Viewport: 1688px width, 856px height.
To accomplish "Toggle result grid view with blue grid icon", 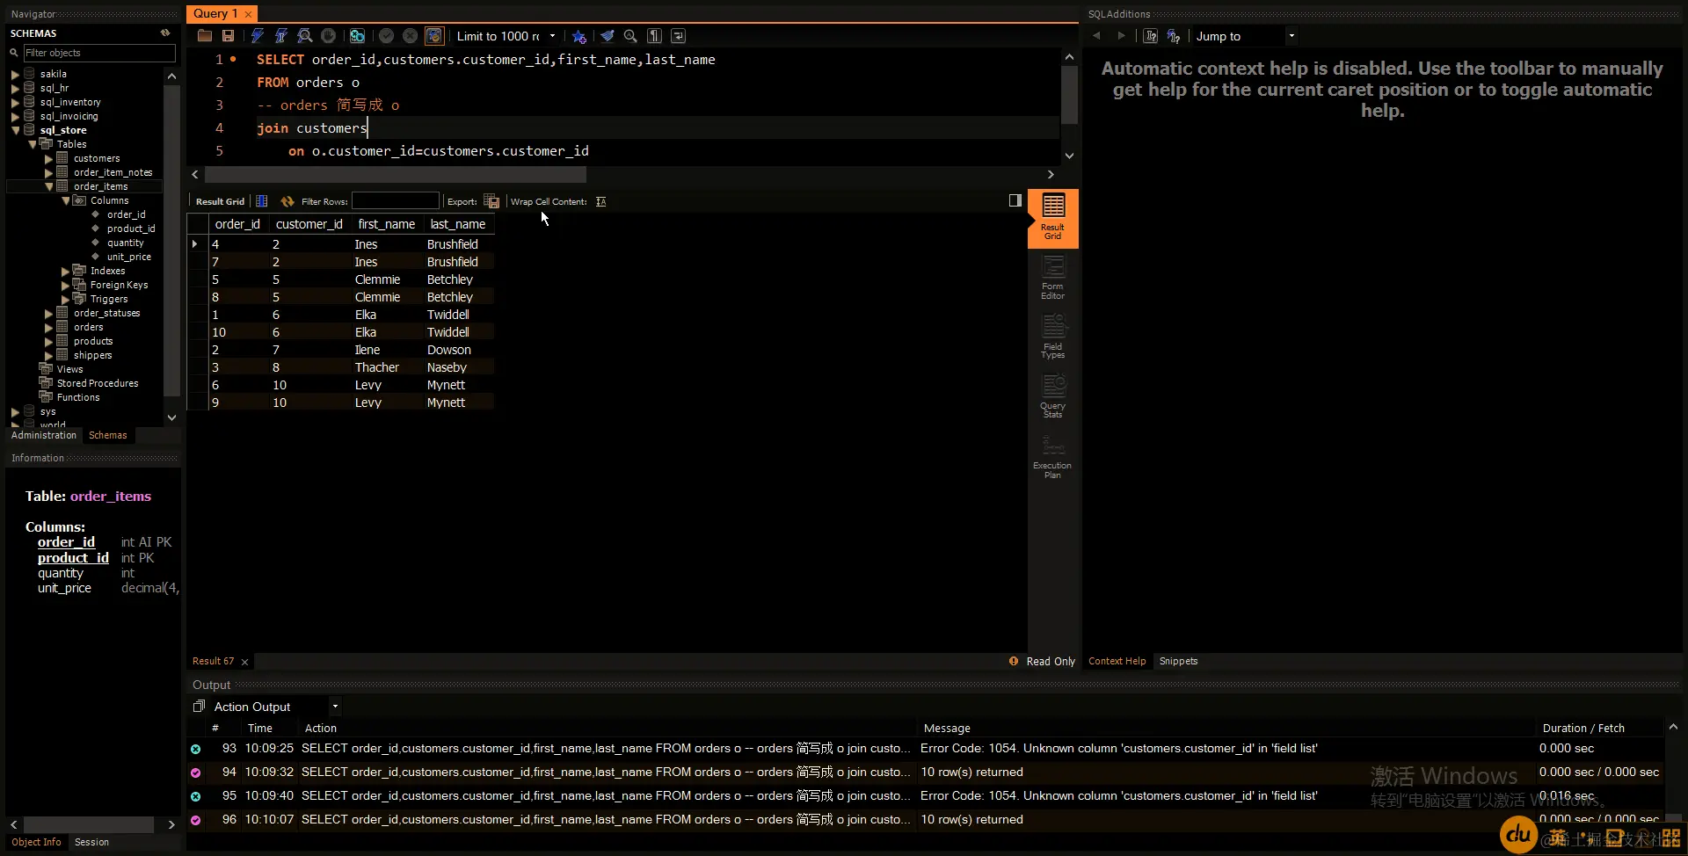I will [x=261, y=201].
